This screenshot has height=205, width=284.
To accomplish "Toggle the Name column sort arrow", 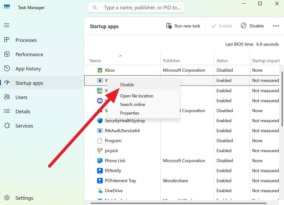I will 120,56.
